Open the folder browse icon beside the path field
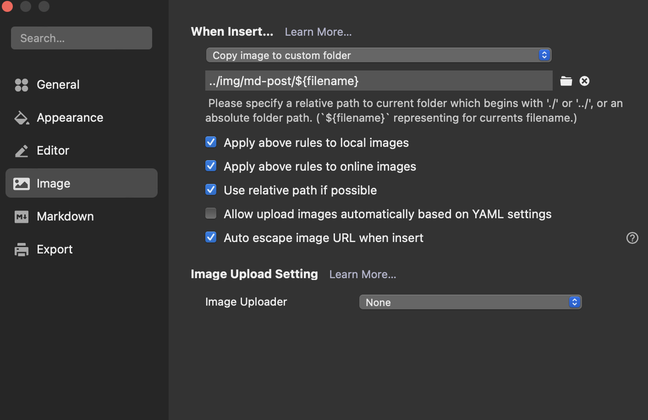 coord(566,81)
